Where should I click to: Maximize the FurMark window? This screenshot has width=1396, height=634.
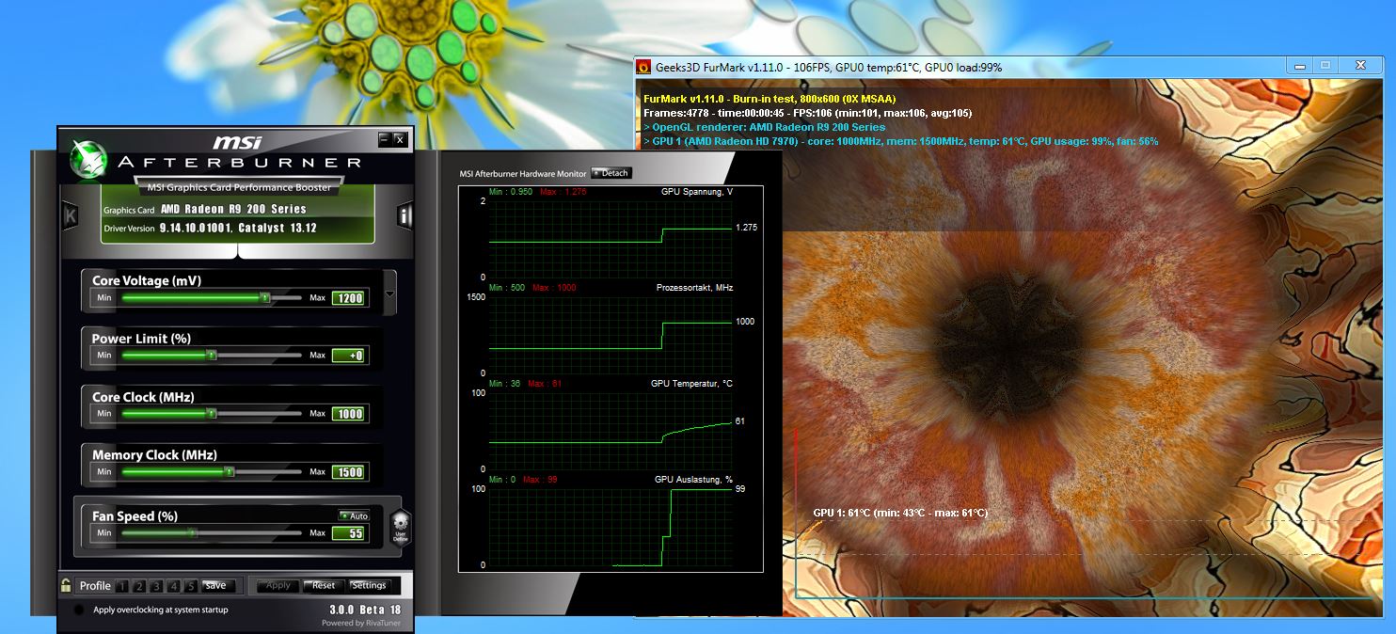(x=1325, y=66)
